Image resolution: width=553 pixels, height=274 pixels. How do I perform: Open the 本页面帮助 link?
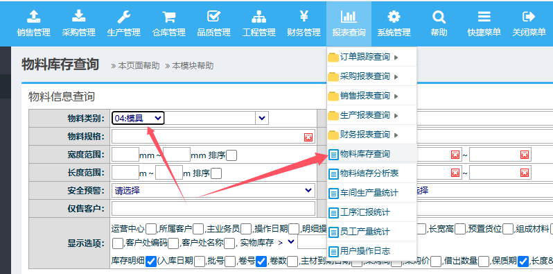(135, 66)
